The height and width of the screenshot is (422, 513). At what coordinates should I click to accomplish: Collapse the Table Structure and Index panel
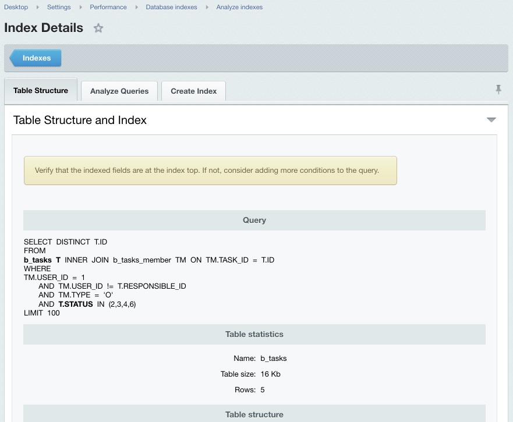click(491, 119)
